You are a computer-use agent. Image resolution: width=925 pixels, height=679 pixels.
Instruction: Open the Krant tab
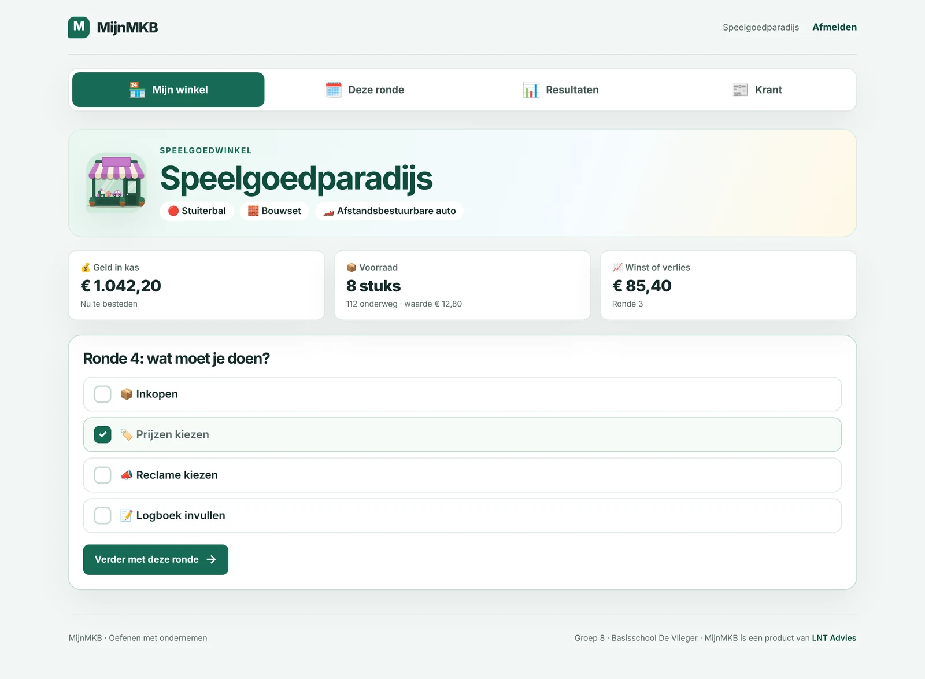coord(757,90)
